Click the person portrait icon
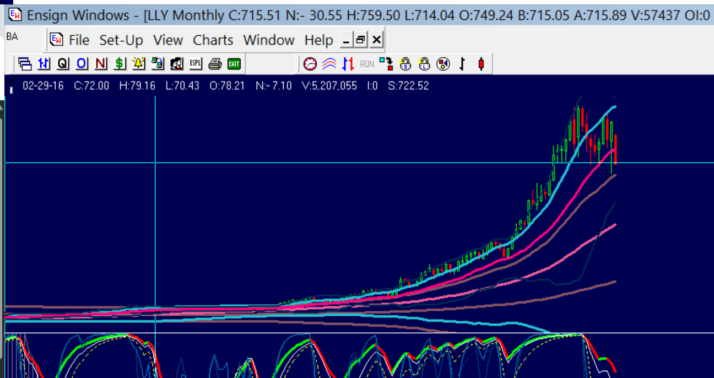 (177, 64)
